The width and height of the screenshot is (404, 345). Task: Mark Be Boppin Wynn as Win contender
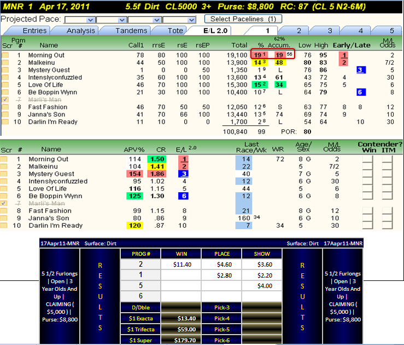(367, 196)
